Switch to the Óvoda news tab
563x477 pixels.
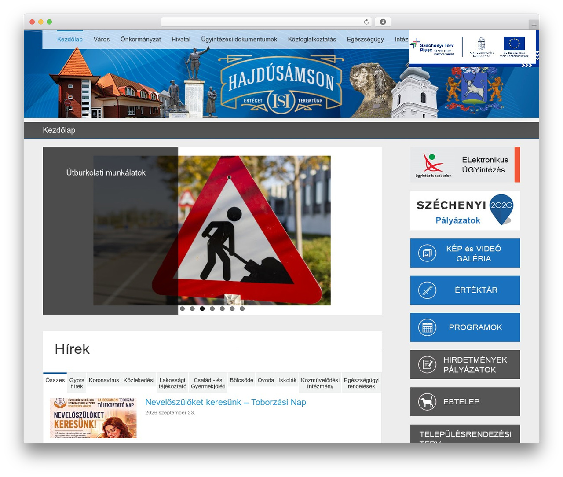[x=266, y=380]
